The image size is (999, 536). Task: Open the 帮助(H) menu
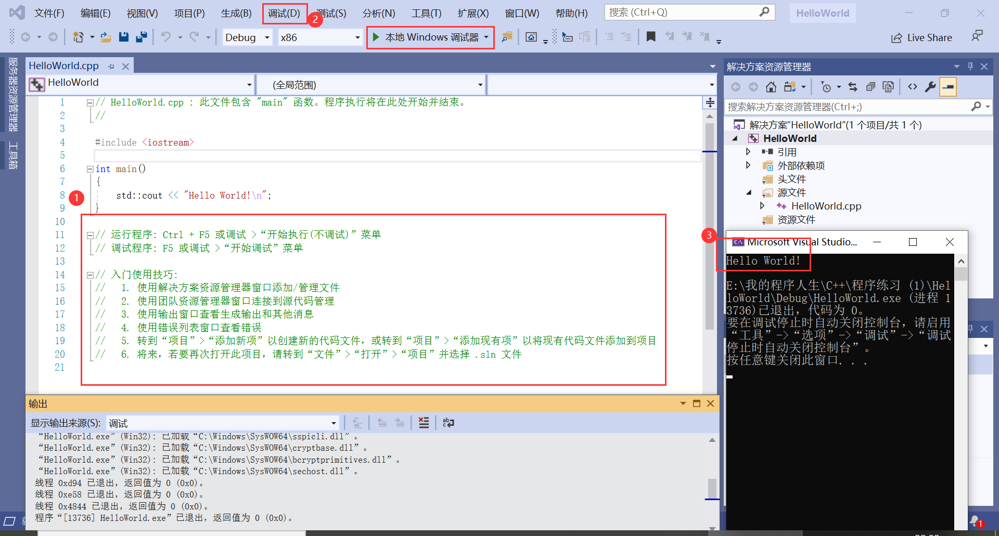tap(572, 13)
